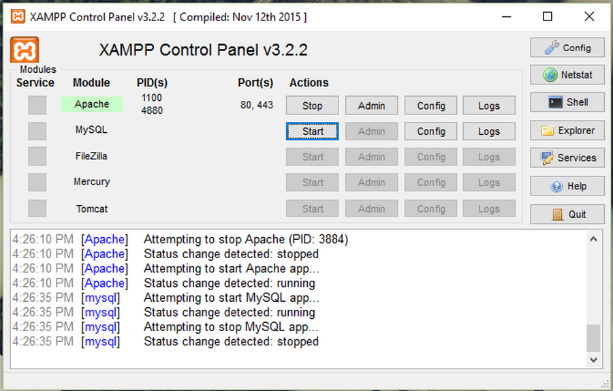613x391 pixels.
Task: Open Explorer folder icon button
Action: [567, 130]
